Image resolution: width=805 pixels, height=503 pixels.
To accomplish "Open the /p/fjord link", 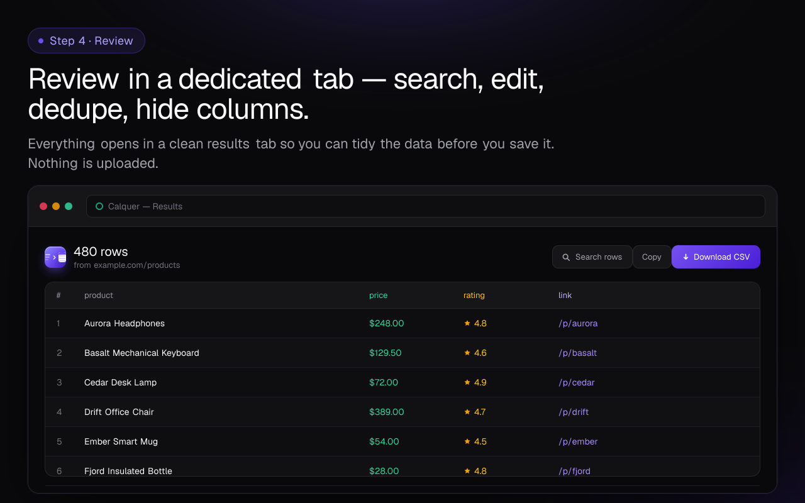I will pyautogui.click(x=574, y=471).
